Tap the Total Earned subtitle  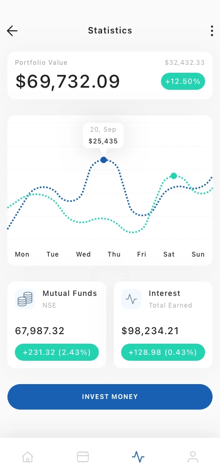click(x=171, y=305)
